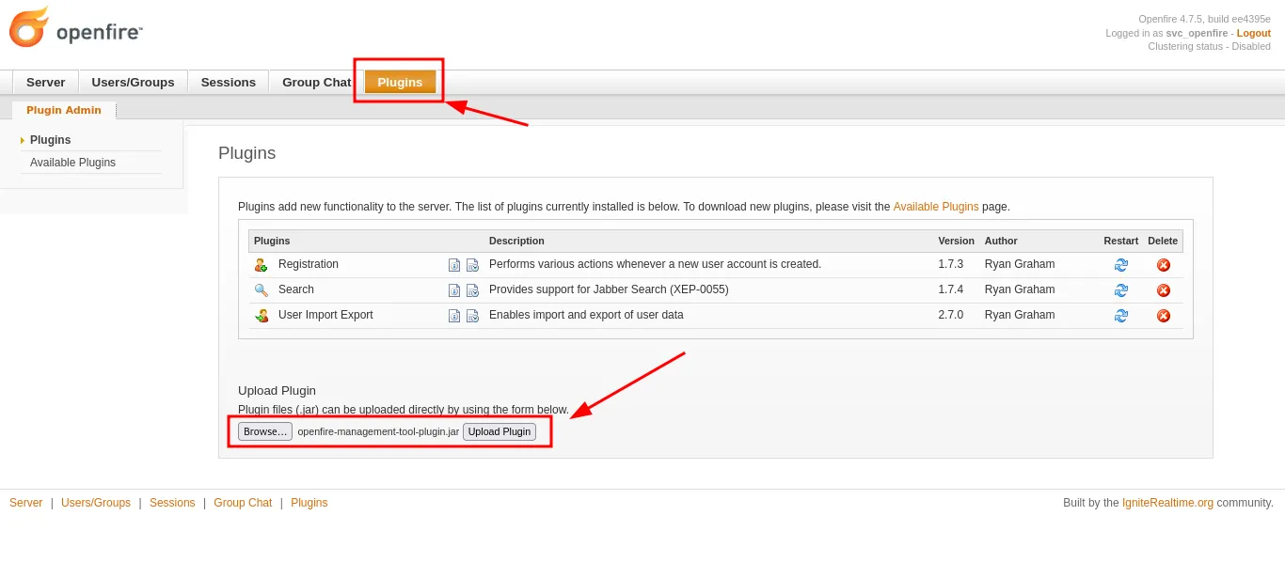The width and height of the screenshot is (1285, 578).
Task: Click version 2.7.0 cell
Action: click(x=951, y=315)
